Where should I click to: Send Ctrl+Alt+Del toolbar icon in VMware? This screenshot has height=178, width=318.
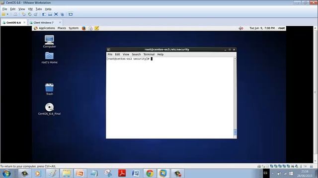[15, 14]
